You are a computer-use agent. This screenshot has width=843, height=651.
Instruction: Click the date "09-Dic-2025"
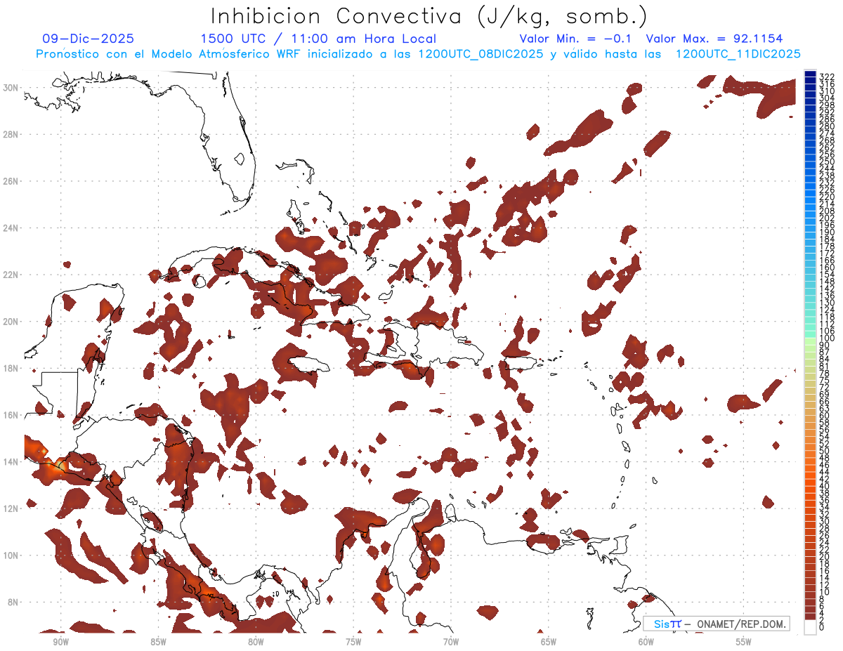point(89,39)
